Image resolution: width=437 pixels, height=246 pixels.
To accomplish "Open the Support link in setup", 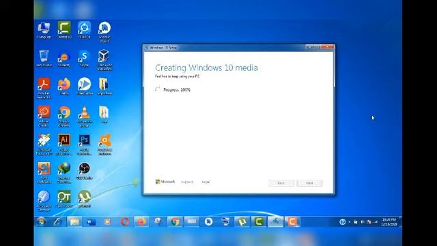I will 187,182.
